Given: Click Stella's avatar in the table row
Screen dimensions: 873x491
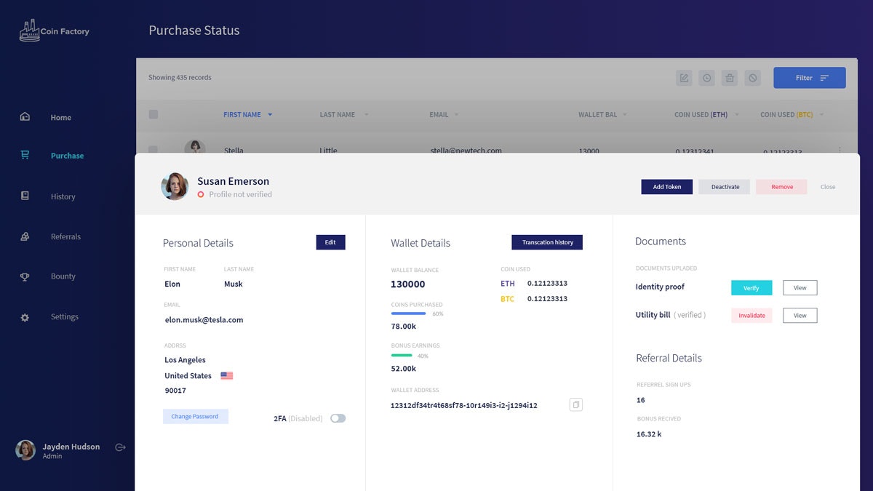Looking at the screenshot, I should (194, 146).
